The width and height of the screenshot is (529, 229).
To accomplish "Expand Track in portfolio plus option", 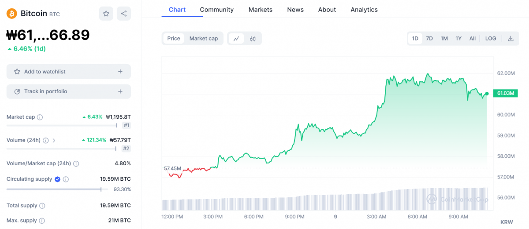I will pyautogui.click(x=120, y=91).
